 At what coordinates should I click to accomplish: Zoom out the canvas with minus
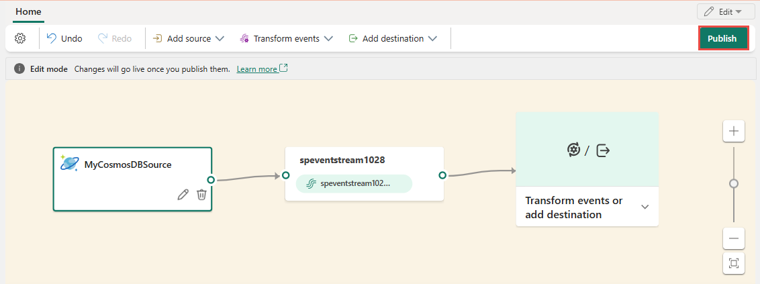(734, 238)
